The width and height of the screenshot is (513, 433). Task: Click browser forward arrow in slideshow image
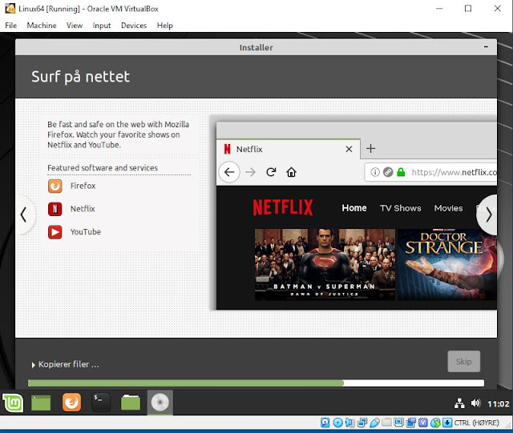pos(250,172)
